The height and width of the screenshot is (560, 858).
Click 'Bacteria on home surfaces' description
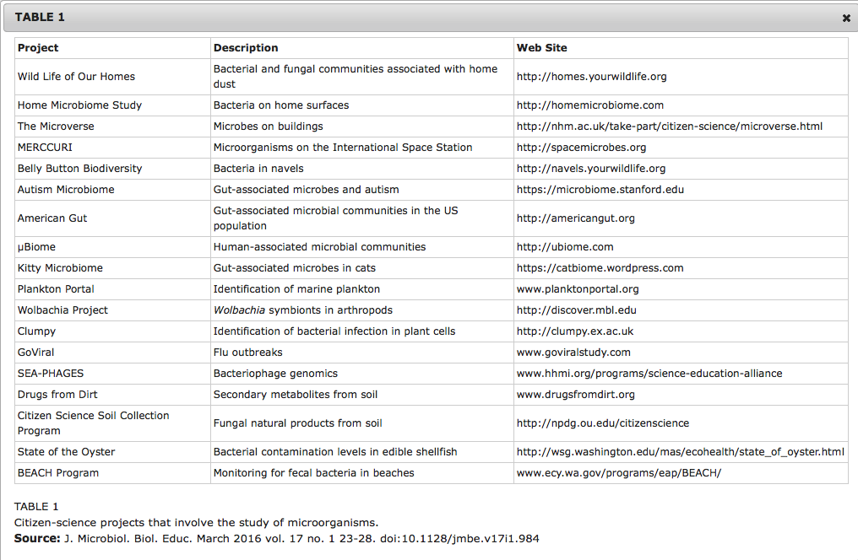tap(281, 105)
